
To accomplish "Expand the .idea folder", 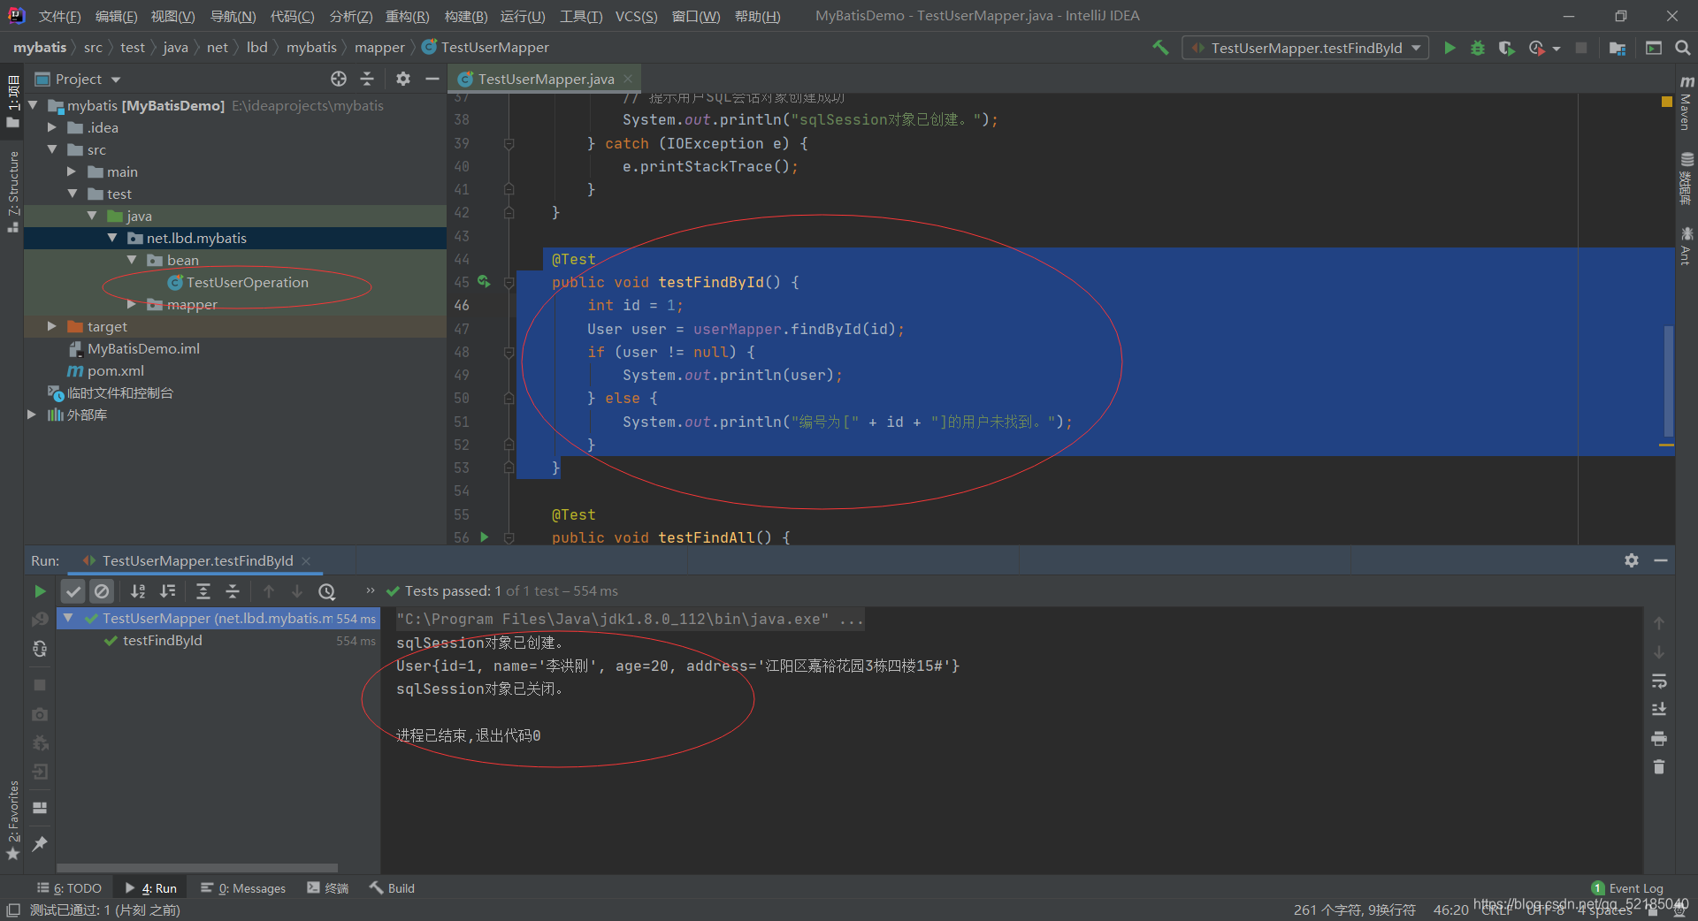I will click(x=52, y=127).
